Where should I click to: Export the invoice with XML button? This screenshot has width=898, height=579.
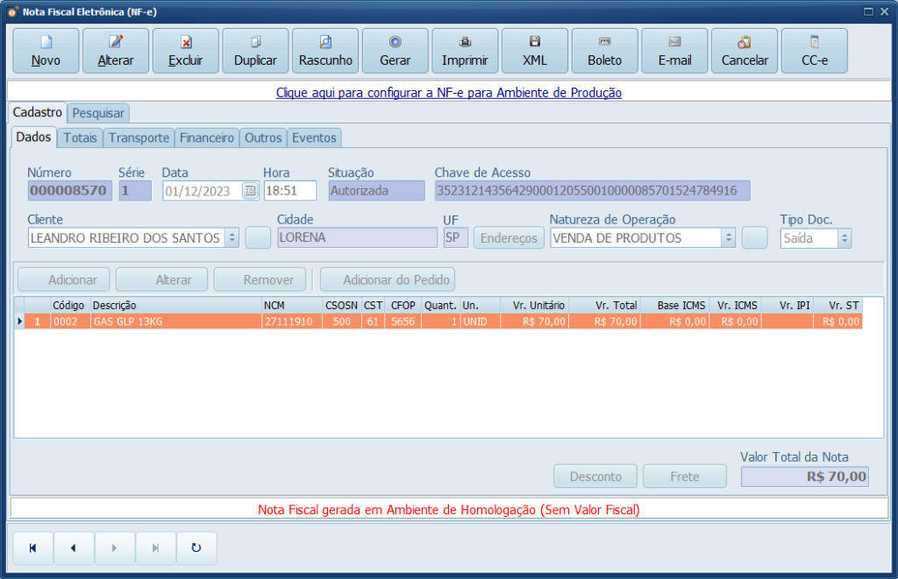click(x=534, y=51)
